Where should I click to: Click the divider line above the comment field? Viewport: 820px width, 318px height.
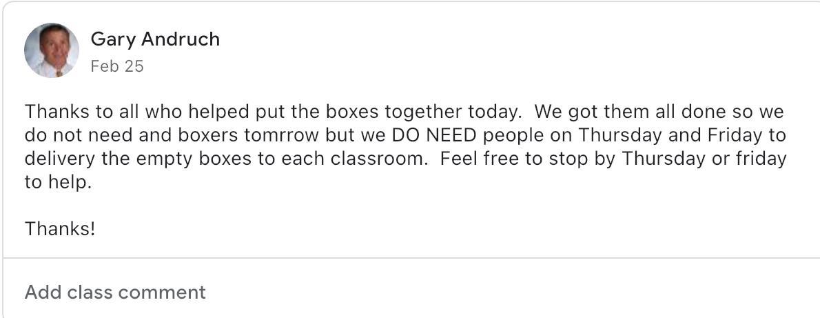tap(411, 258)
